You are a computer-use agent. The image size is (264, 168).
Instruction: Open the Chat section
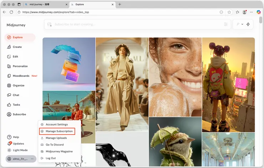point(16,95)
